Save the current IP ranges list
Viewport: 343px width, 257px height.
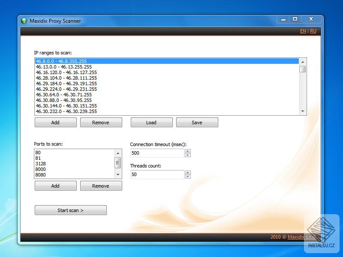[x=197, y=122]
